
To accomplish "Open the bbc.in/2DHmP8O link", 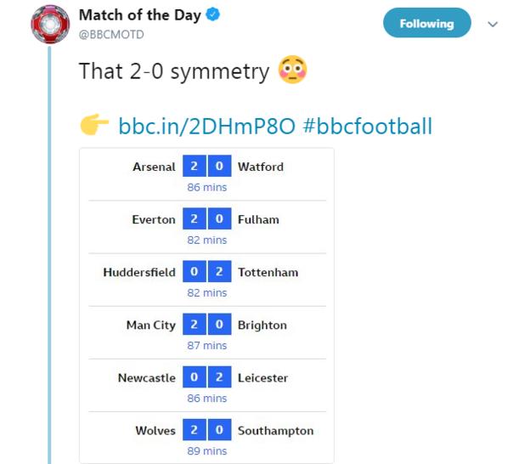I will pos(206,127).
